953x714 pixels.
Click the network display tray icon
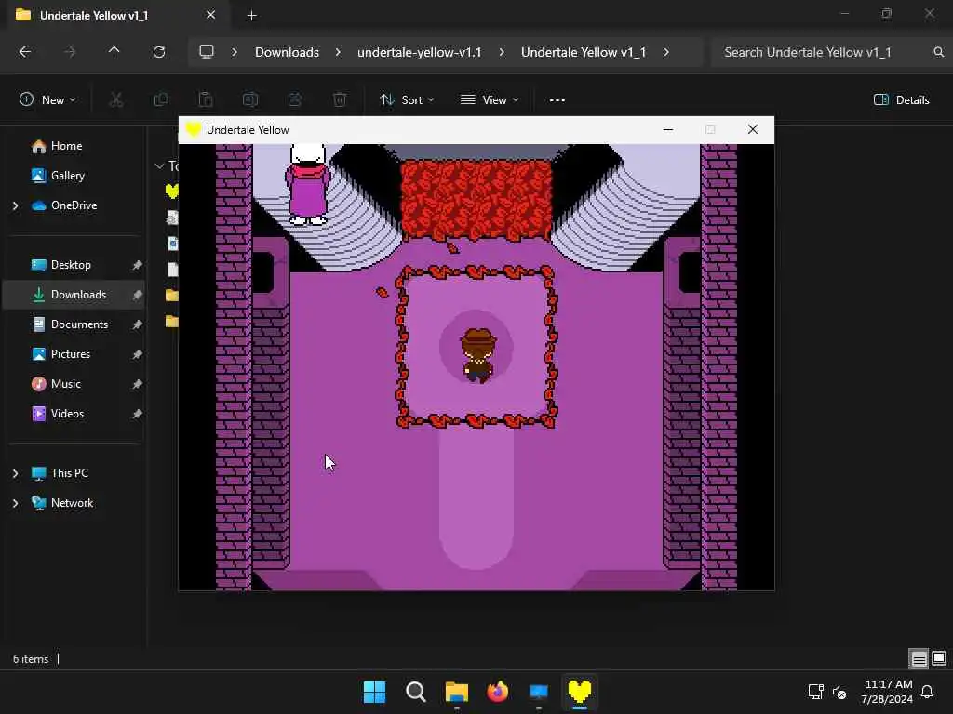pyautogui.click(x=815, y=692)
